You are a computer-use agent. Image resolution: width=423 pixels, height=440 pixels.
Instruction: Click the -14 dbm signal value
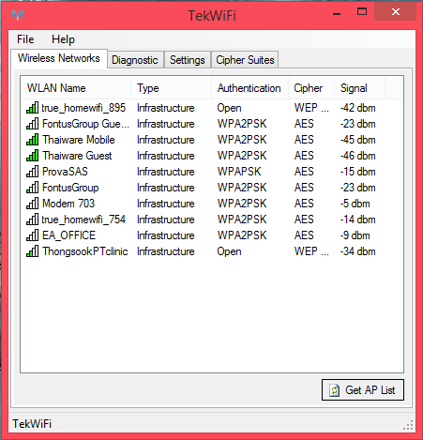click(358, 220)
